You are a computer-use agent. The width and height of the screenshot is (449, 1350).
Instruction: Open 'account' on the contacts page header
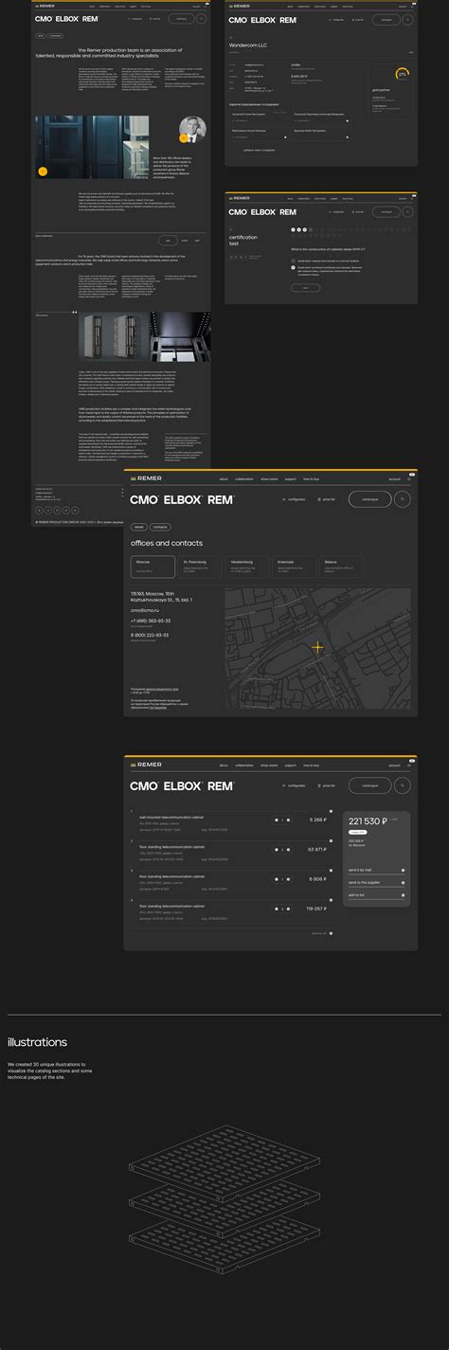395,479
